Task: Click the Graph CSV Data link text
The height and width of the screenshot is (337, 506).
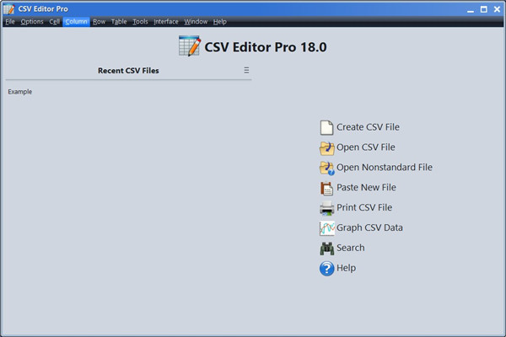Action: [369, 227]
